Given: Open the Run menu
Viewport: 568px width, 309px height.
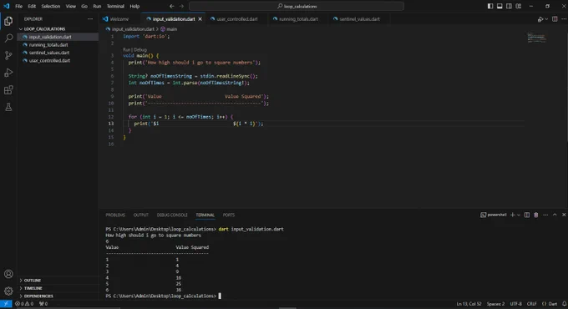Looking at the screenshot, I should [x=97, y=6].
